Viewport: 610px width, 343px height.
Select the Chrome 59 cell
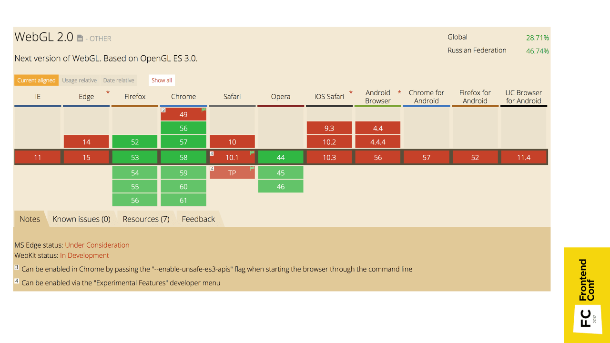click(183, 172)
